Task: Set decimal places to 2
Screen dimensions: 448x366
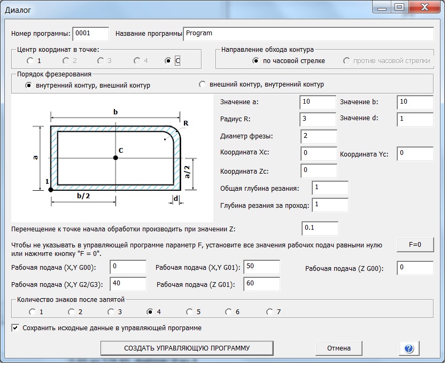Action: (72, 312)
